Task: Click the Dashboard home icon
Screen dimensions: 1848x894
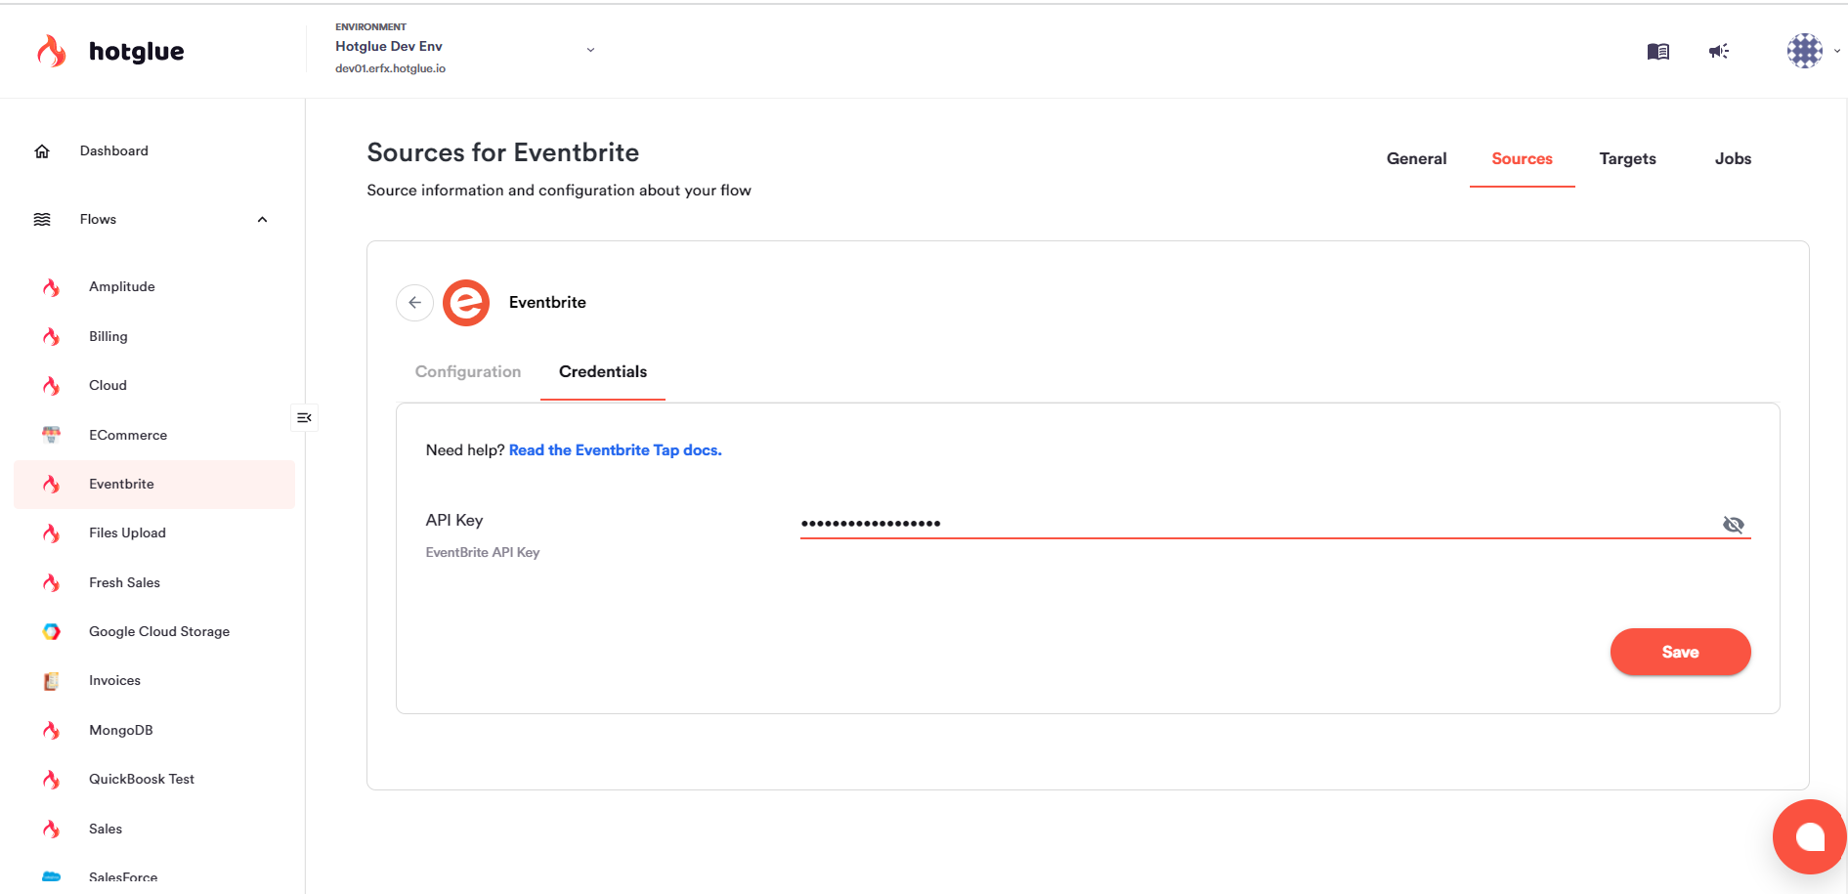Action: tap(42, 150)
